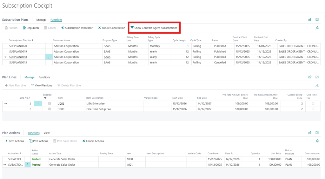Pin the Plan Actions toolbar
This screenshot has height=179, width=325.
coord(317,141)
